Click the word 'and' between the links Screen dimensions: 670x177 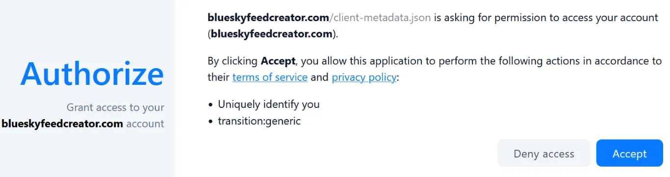320,77
